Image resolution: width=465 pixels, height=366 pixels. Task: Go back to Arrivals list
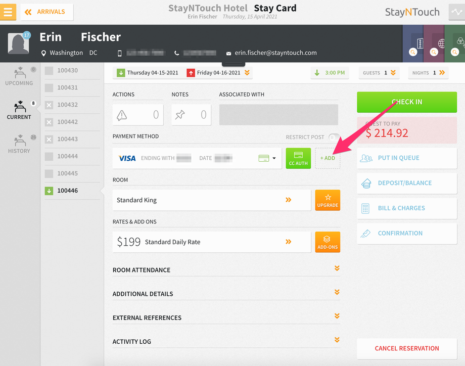point(47,12)
